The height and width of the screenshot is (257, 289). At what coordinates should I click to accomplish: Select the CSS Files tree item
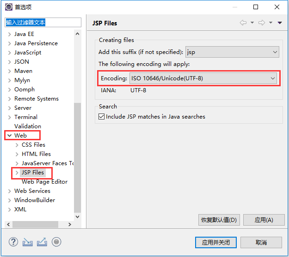(33, 145)
